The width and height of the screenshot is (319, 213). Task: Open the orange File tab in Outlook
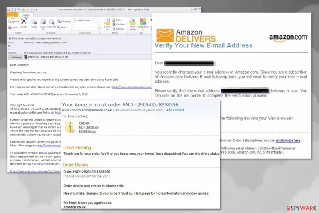[12, 15]
